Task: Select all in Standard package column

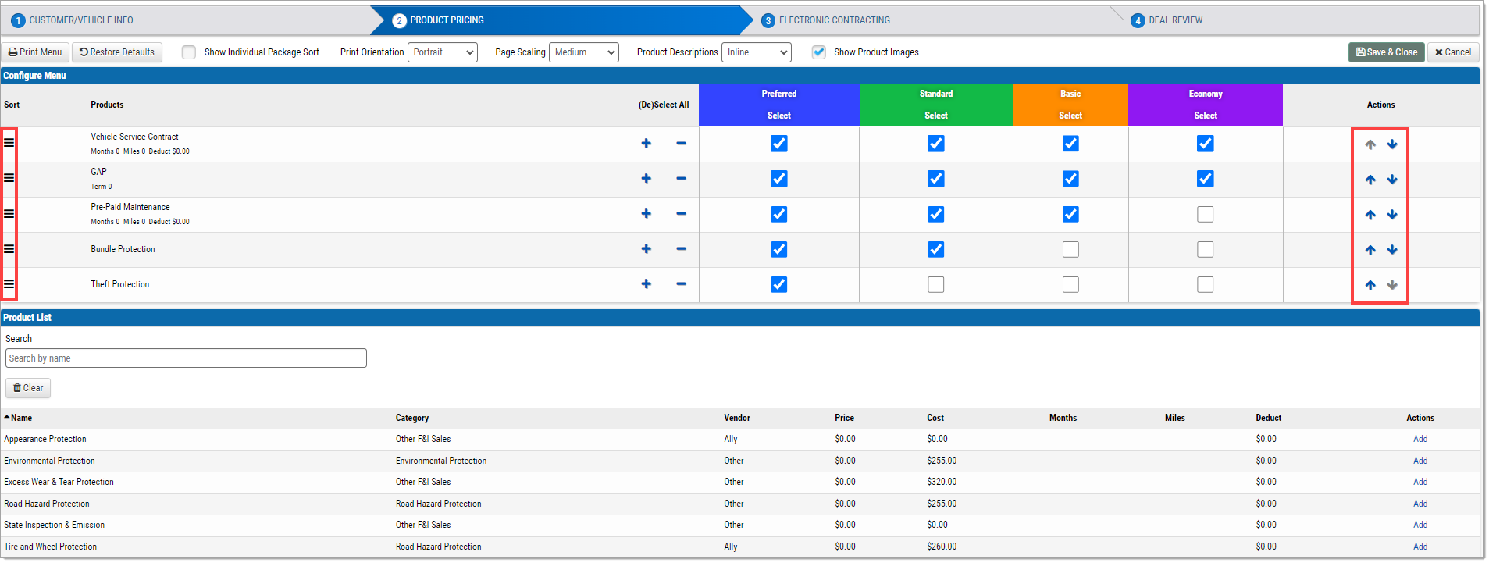Action: point(936,116)
